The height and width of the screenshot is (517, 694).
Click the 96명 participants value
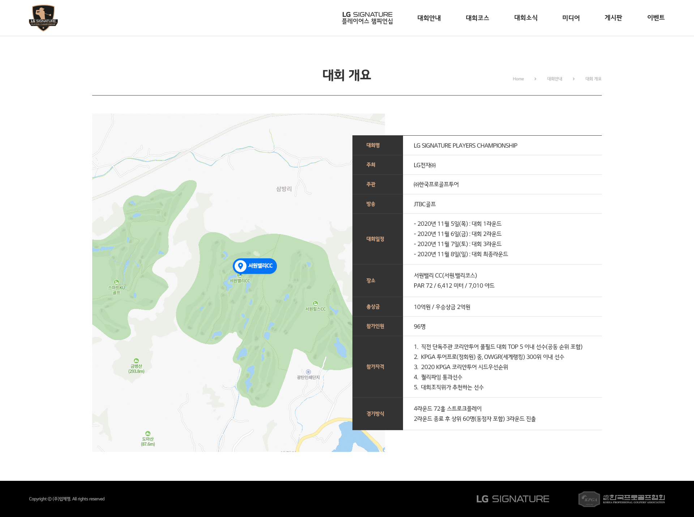(x=420, y=327)
